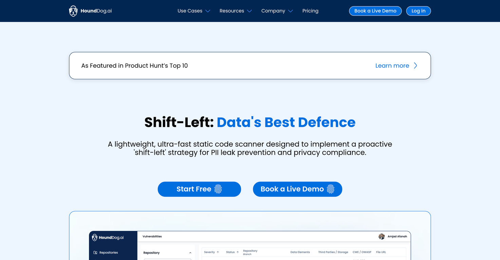500x260 pixels.
Task: Click the Amjad Afanah user avatar
Action: pos(382,236)
